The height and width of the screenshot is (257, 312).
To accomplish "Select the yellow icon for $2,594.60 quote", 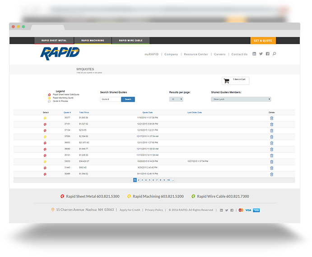I will (x=45, y=137).
